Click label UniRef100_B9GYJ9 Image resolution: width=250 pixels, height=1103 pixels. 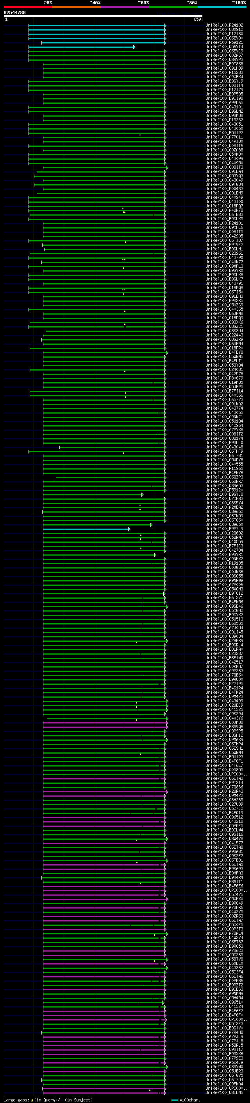pyautogui.click(x=224, y=81)
